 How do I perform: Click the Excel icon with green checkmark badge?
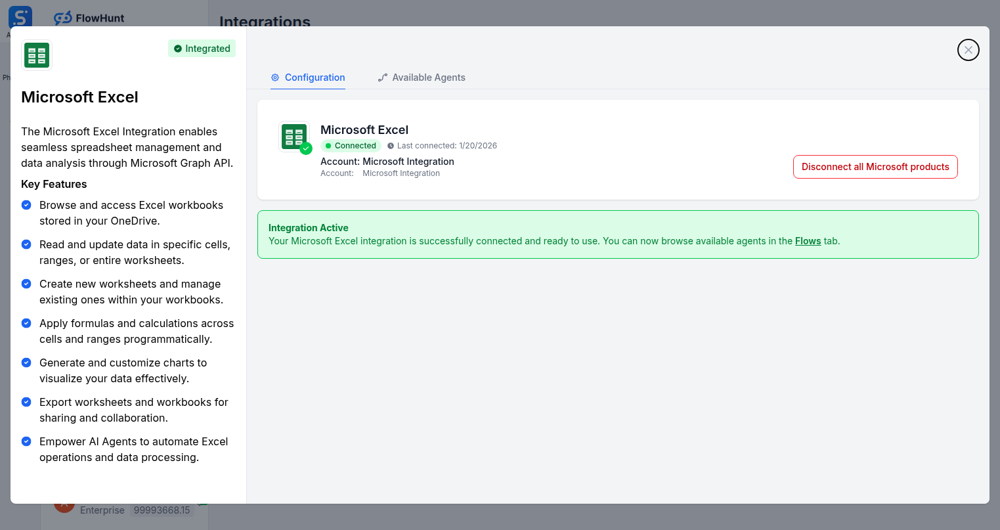[x=294, y=136]
